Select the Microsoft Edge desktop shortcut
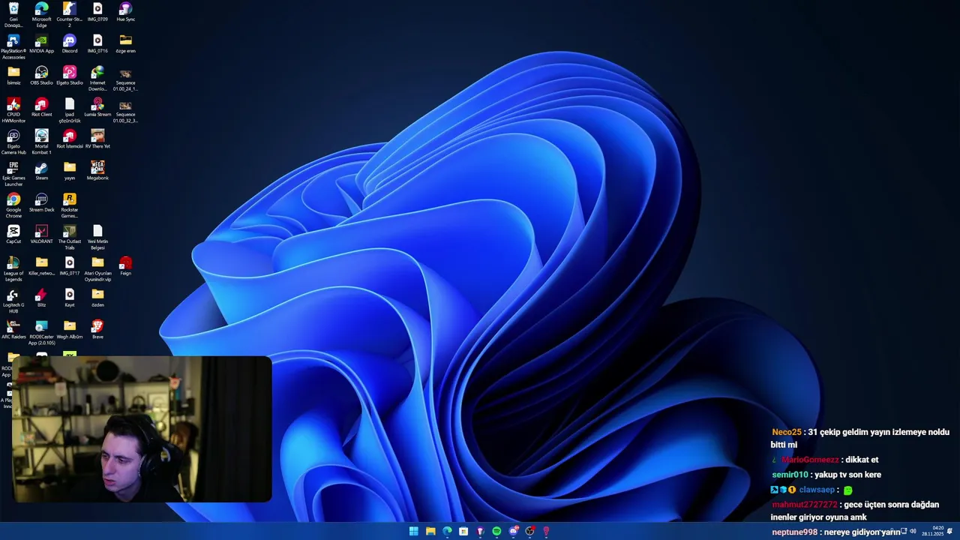960x540 pixels. pyautogui.click(x=41, y=14)
